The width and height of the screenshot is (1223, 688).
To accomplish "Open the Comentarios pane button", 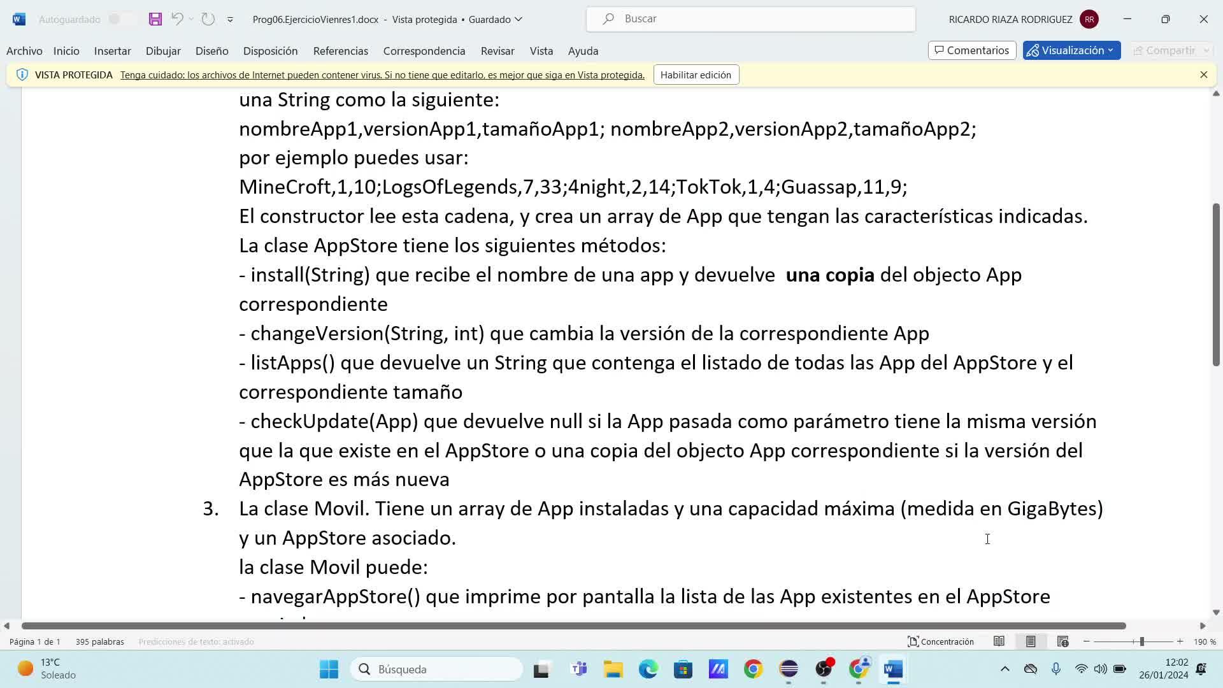I will [971, 50].
